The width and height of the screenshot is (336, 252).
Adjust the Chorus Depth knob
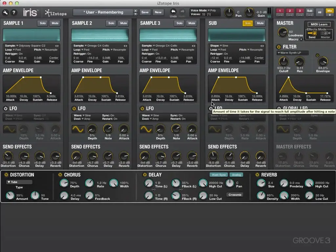coord(64,183)
